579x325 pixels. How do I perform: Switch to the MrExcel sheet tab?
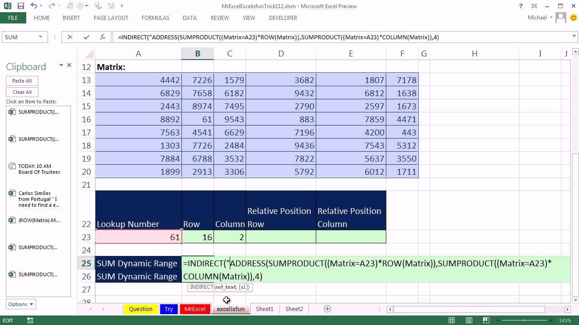pyautogui.click(x=195, y=309)
